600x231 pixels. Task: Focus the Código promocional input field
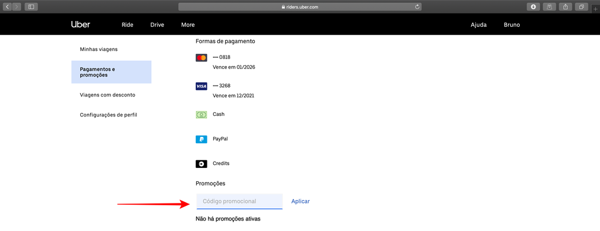coord(240,201)
